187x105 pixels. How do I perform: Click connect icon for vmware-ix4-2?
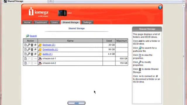35,63
